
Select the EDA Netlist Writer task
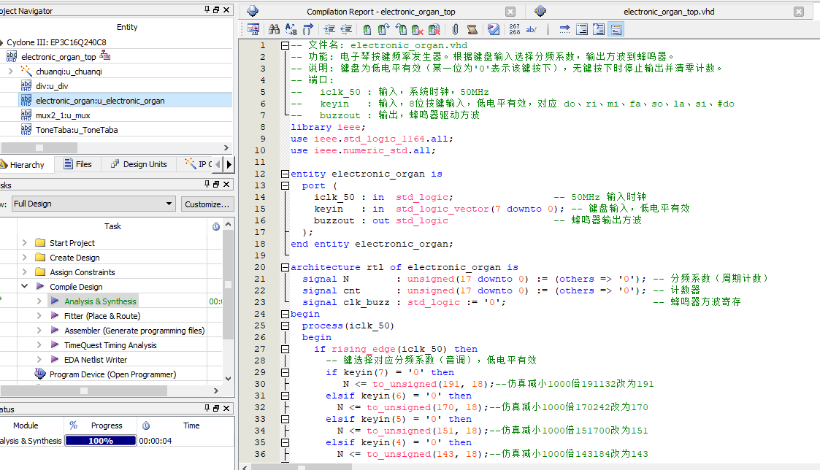point(96,360)
